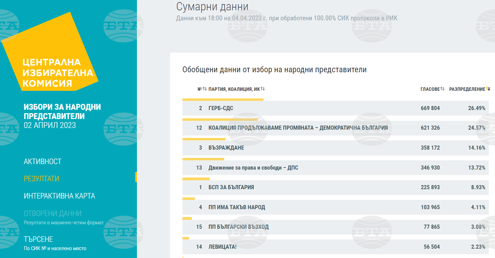The height and width of the screenshot is (258, 495).
Task: Select Коалиция Продължаваме промяната – Демократична България row
Action: (298, 128)
